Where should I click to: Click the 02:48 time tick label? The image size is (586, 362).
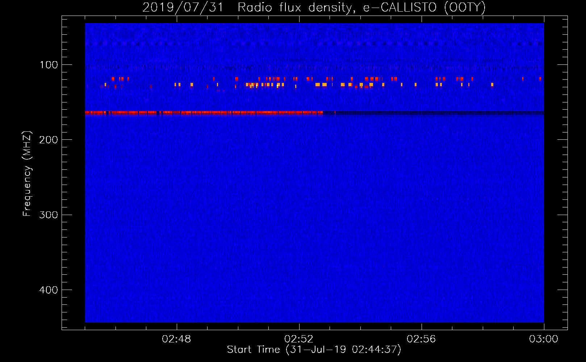point(176,339)
